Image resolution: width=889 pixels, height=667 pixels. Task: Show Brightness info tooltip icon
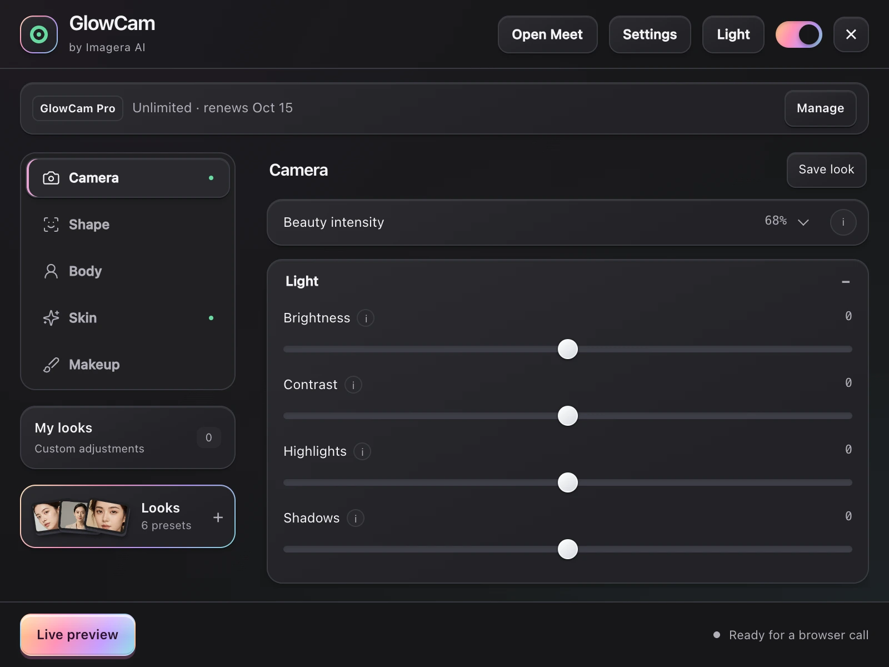coord(366,318)
